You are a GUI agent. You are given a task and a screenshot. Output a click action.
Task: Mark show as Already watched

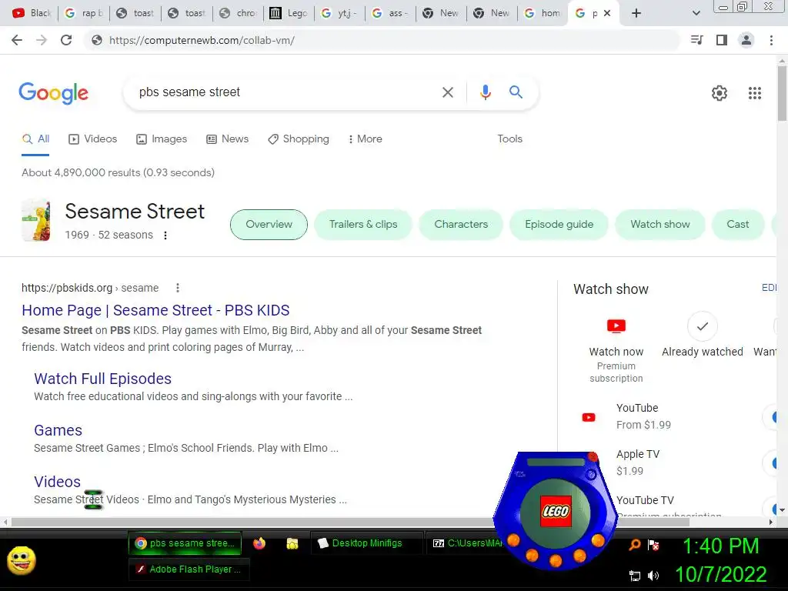702,326
